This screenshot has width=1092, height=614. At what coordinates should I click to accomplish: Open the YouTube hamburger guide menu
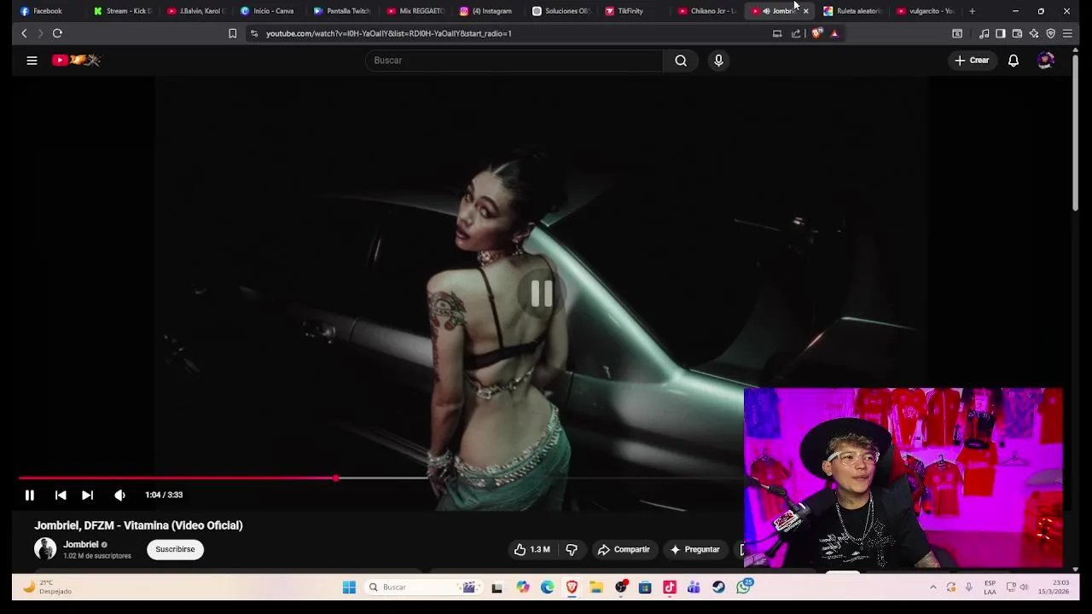click(x=32, y=61)
